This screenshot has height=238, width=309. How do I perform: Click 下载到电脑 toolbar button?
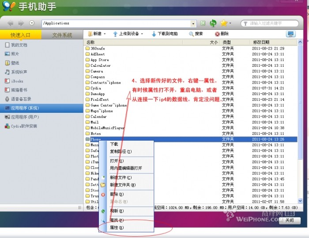165,34
